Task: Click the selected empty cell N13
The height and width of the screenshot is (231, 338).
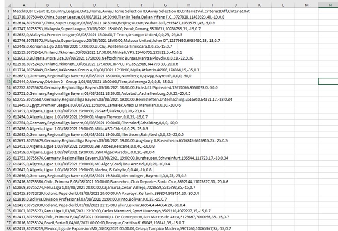Action: [328, 82]
